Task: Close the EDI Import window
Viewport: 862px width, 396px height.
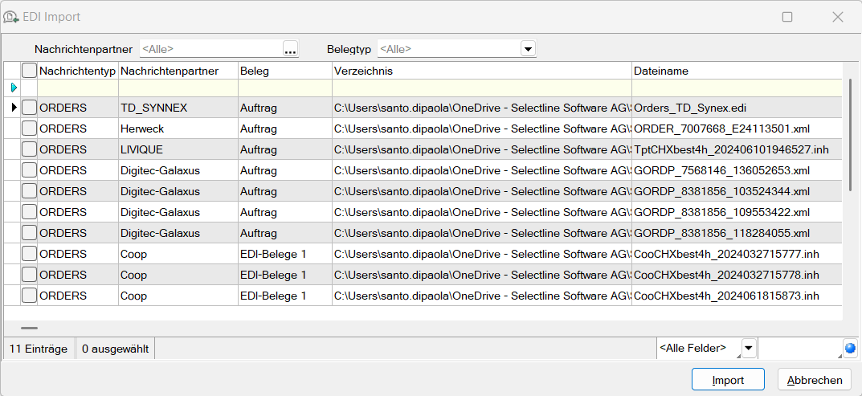Action: pos(837,17)
